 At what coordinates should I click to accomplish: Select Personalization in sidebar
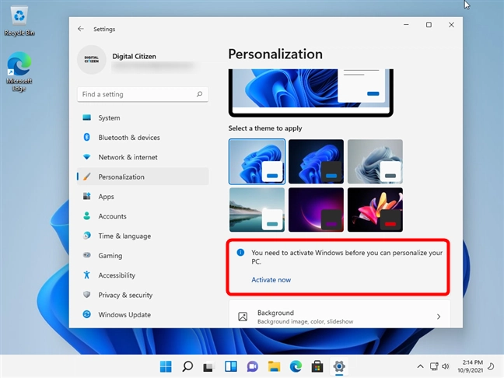[142, 177]
